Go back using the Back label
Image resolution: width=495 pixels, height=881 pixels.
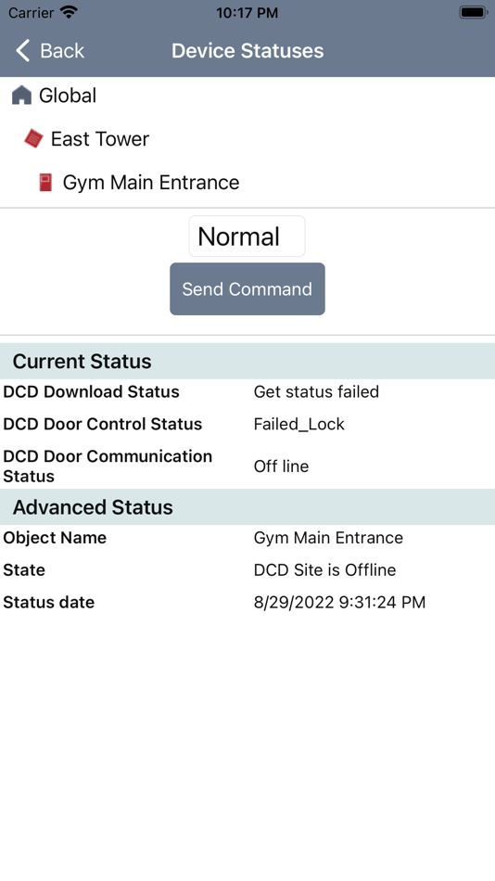coord(62,51)
